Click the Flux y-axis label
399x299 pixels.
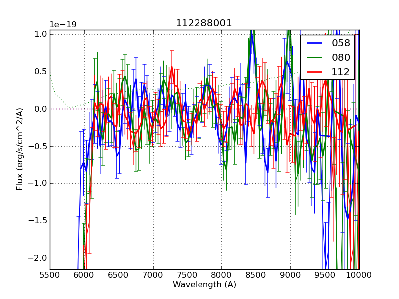(x=20, y=149)
